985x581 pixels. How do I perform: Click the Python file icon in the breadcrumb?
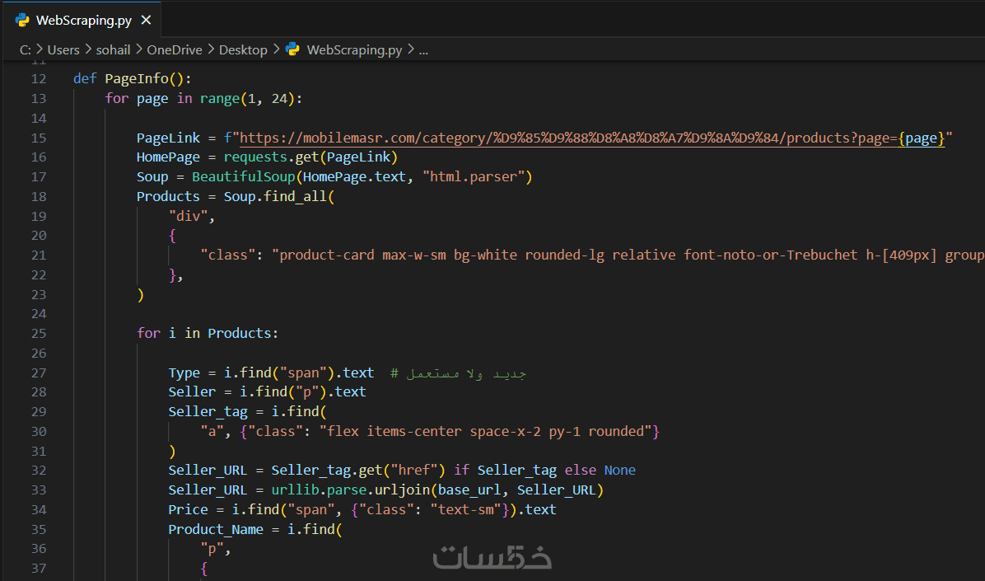[x=292, y=49]
